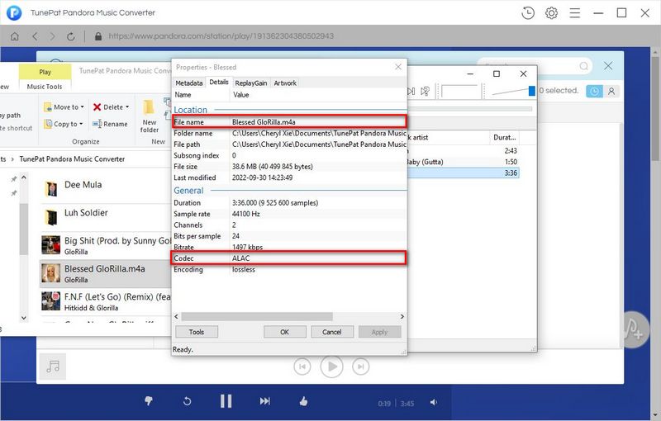
Task: Click New folder in Explorer ribbon
Action: (150, 116)
